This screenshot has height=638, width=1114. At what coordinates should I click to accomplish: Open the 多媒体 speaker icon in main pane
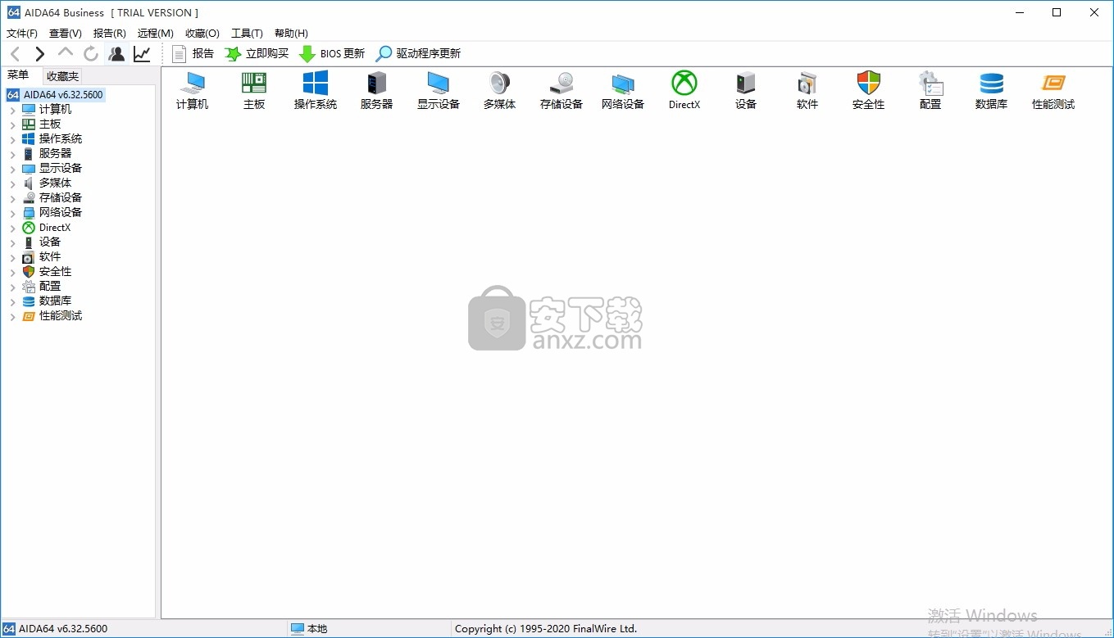pos(500,90)
